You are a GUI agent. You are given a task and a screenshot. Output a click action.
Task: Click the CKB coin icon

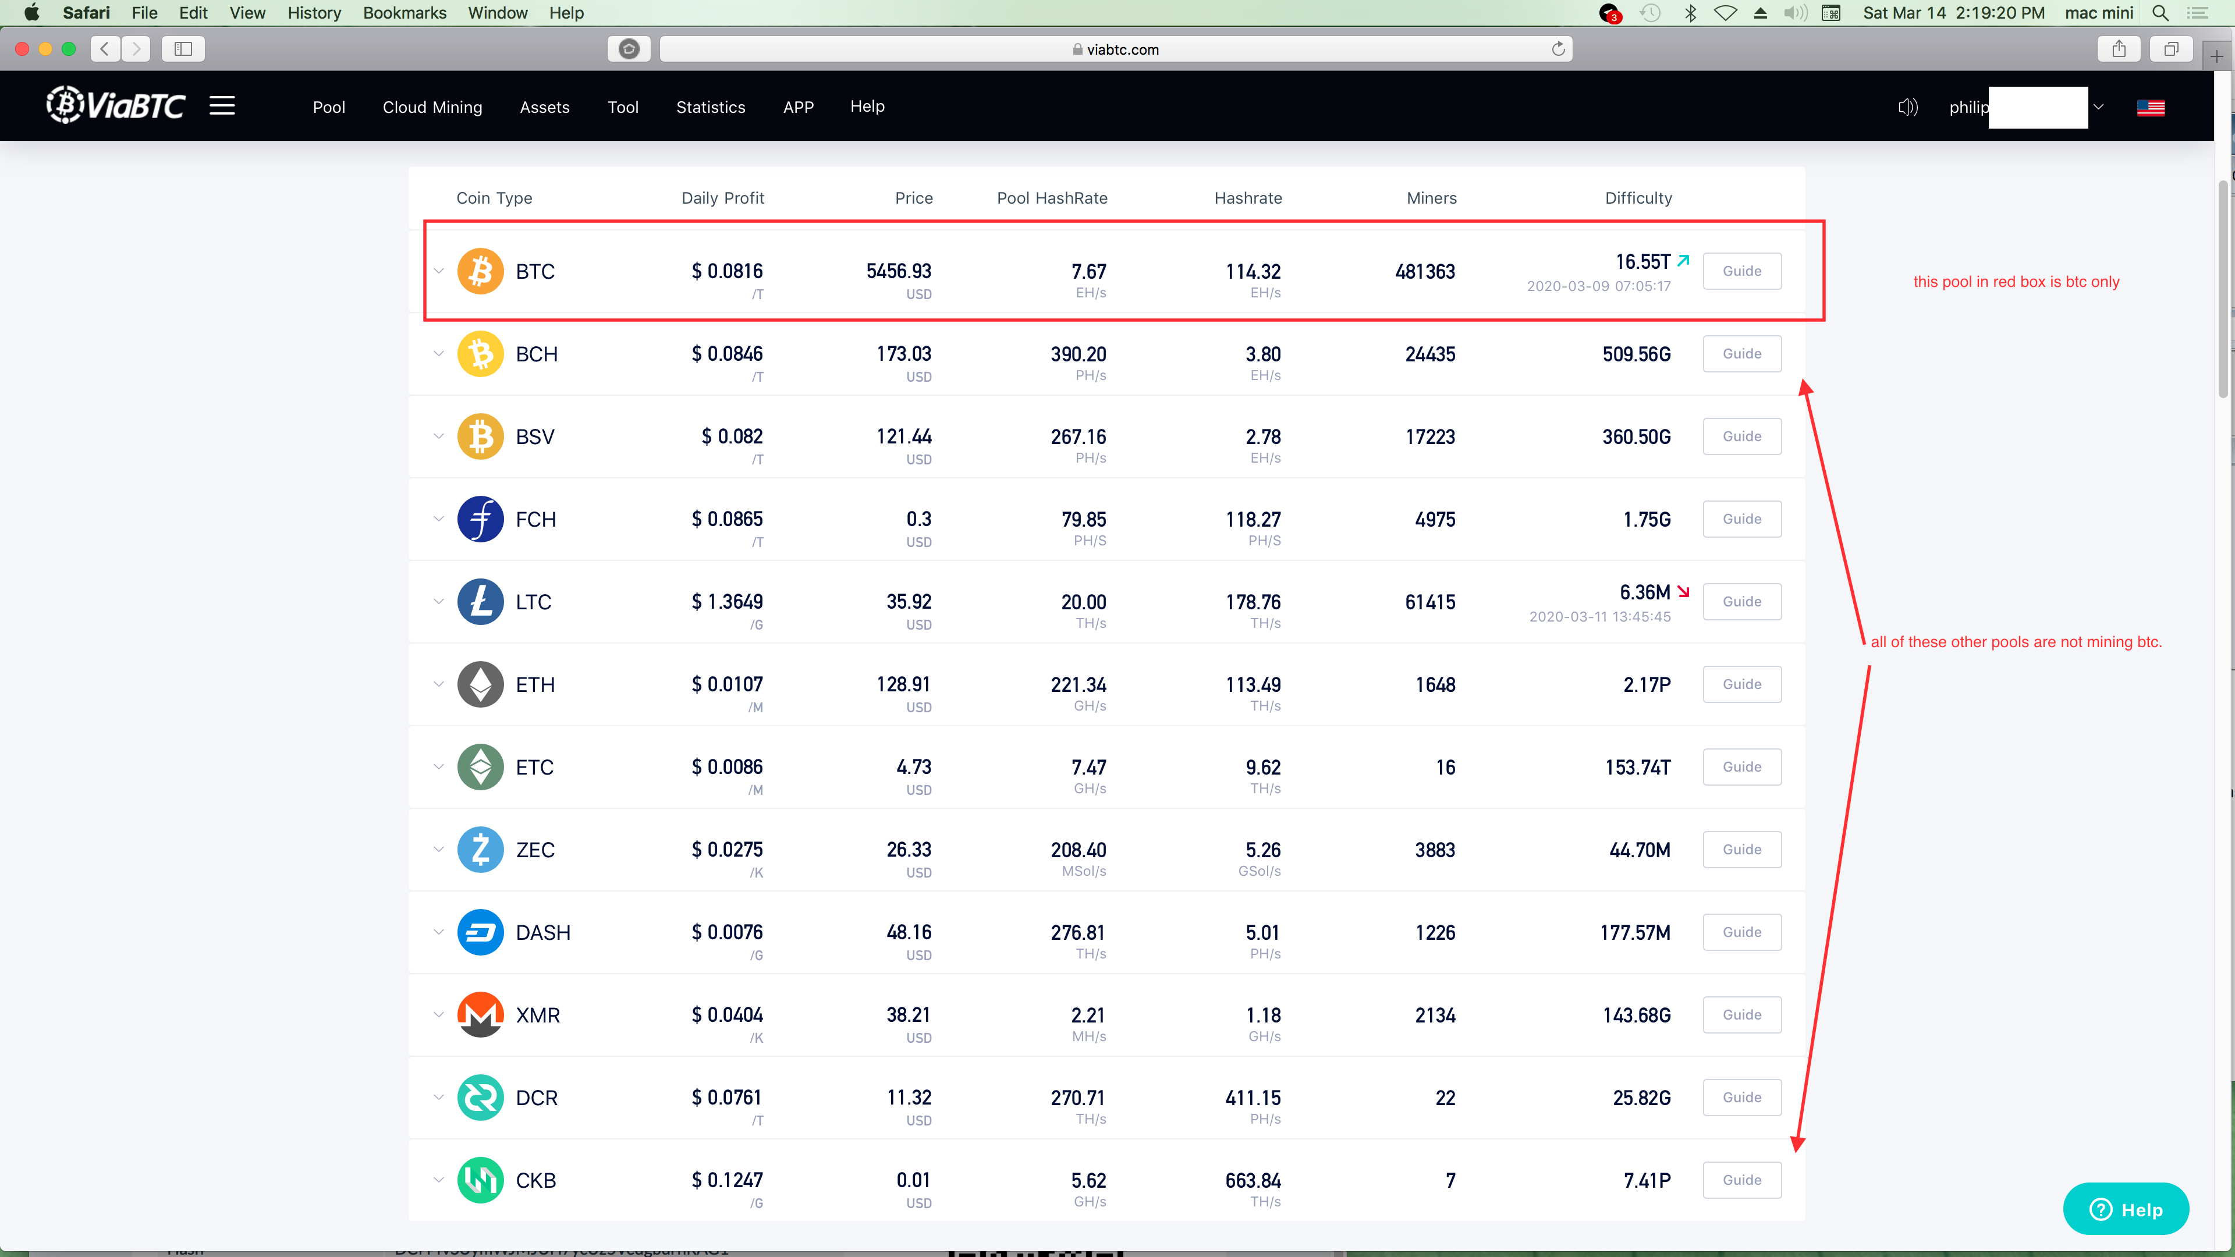(x=480, y=1180)
